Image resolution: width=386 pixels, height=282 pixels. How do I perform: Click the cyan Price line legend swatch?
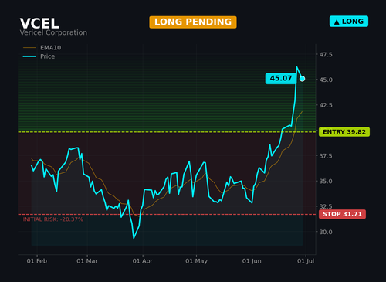coord(29,56)
